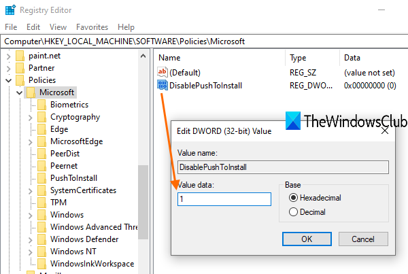Click the PushToInstall folder icon
Screen dimensions: 408x274
point(42,178)
